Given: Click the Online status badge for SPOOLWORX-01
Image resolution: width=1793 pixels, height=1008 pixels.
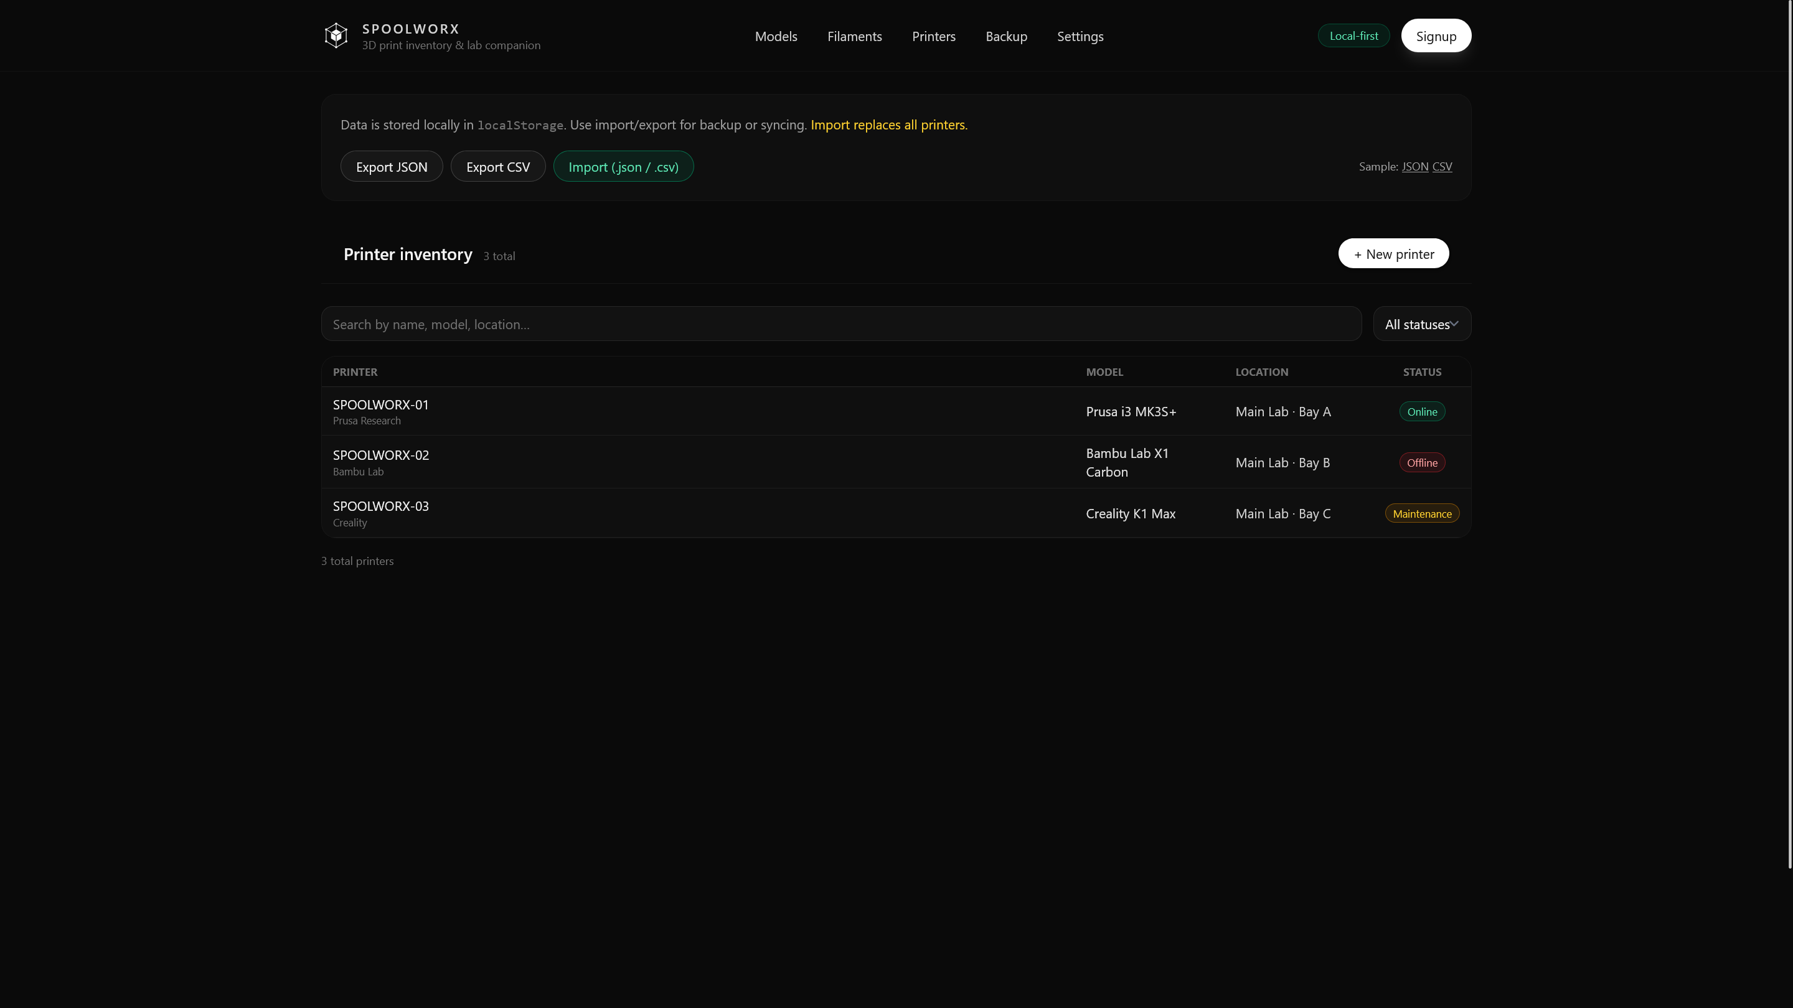Looking at the screenshot, I should pos(1422,411).
